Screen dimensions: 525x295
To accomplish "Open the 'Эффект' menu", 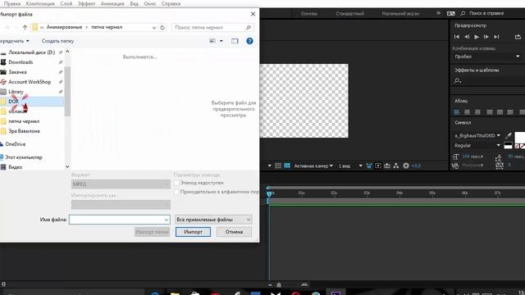I will [86, 3].
